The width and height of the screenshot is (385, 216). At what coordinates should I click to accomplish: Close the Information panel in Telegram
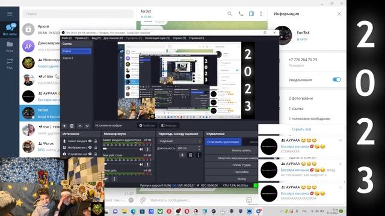(x=339, y=14)
